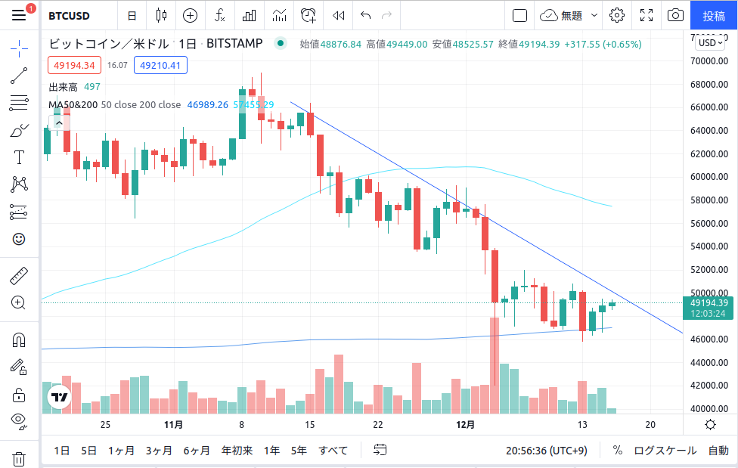Toggle ログスケール on the price axis
The image size is (738, 468).
tap(666, 450)
